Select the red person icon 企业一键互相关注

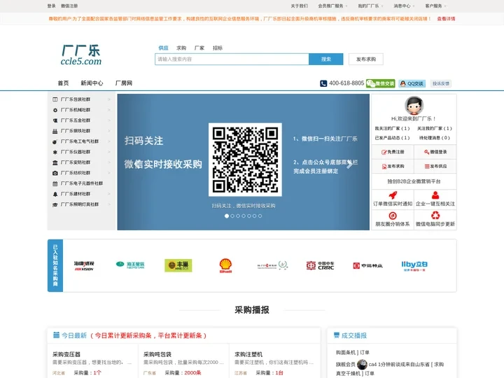[435, 195]
